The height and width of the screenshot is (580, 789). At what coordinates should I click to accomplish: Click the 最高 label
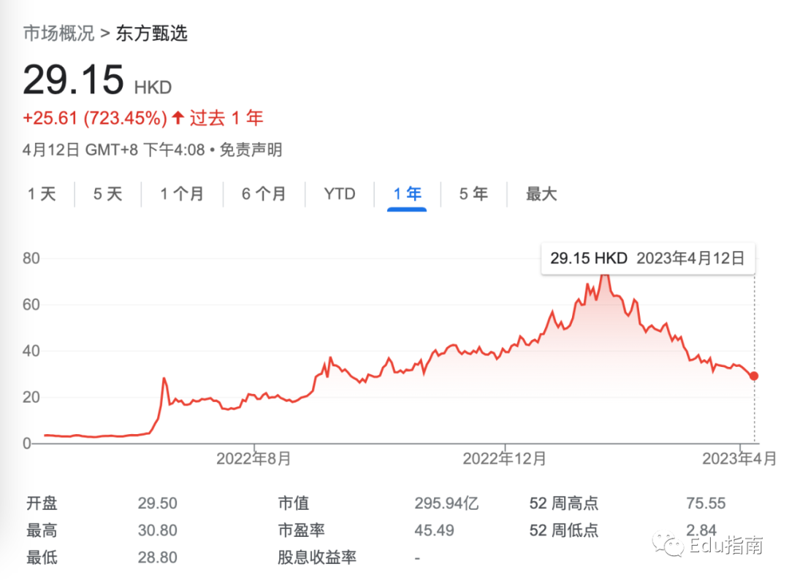point(42,530)
